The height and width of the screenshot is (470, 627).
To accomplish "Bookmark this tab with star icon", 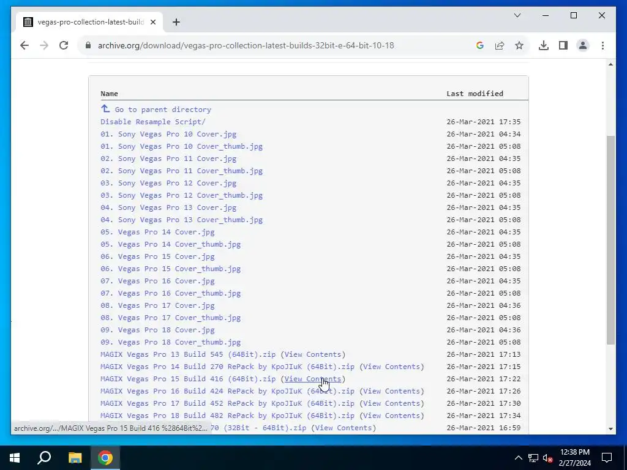I will pos(519,45).
